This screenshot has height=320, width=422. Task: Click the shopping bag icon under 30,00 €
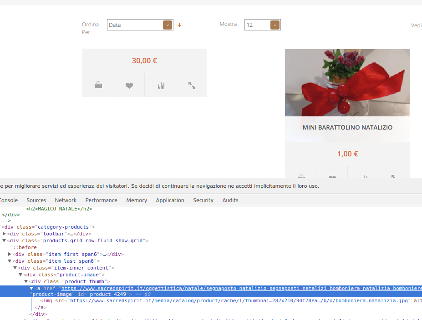tap(98, 85)
